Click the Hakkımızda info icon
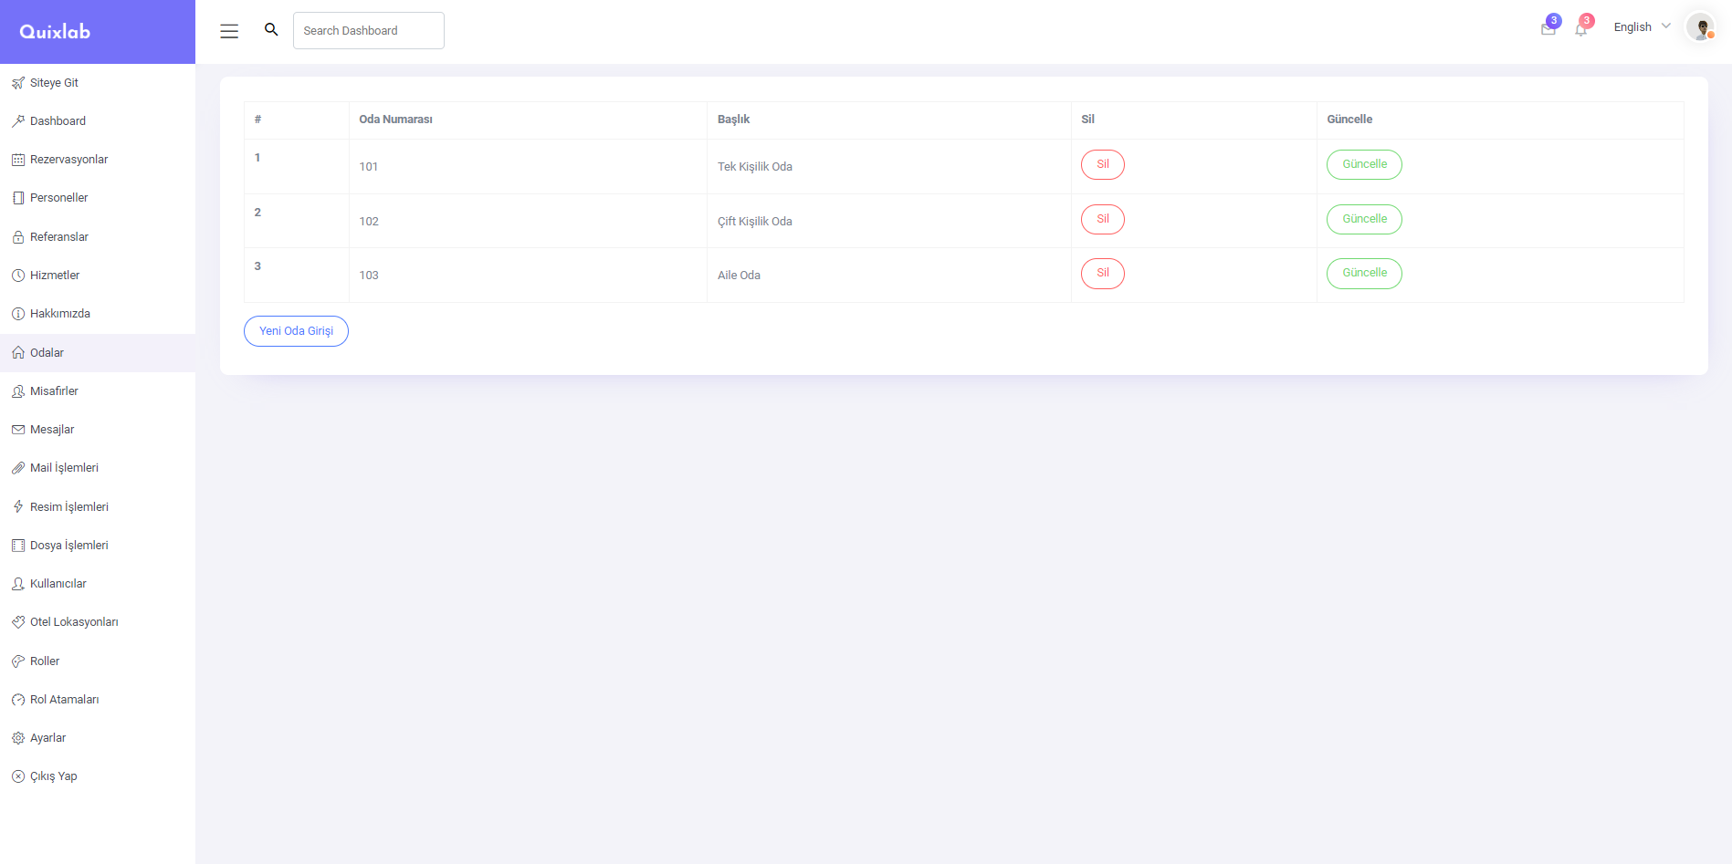This screenshot has width=1732, height=864. [18, 314]
